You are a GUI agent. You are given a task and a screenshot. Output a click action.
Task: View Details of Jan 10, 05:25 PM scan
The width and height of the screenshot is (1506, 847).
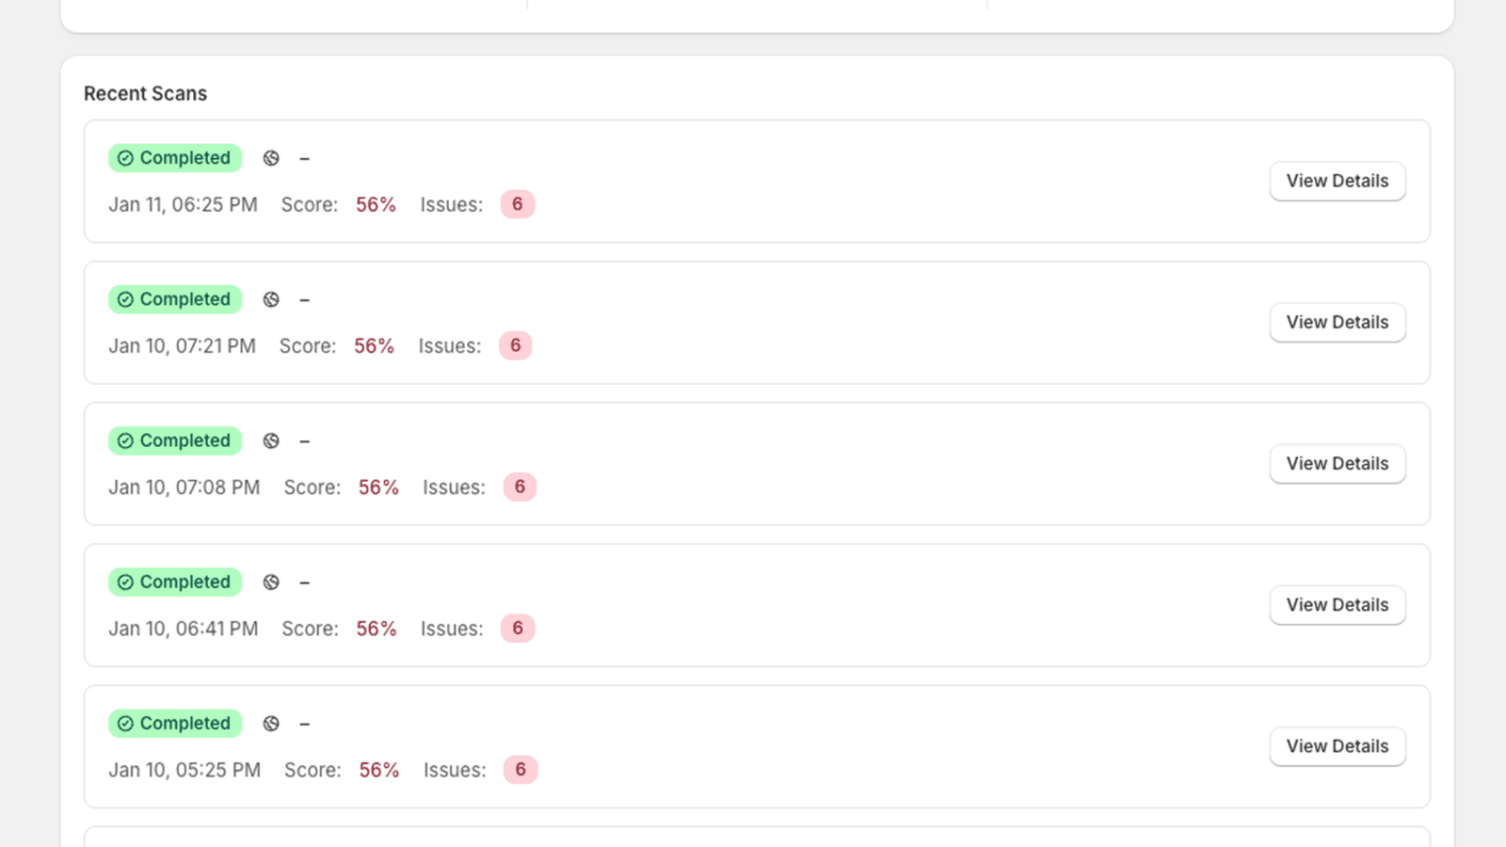1337,745
